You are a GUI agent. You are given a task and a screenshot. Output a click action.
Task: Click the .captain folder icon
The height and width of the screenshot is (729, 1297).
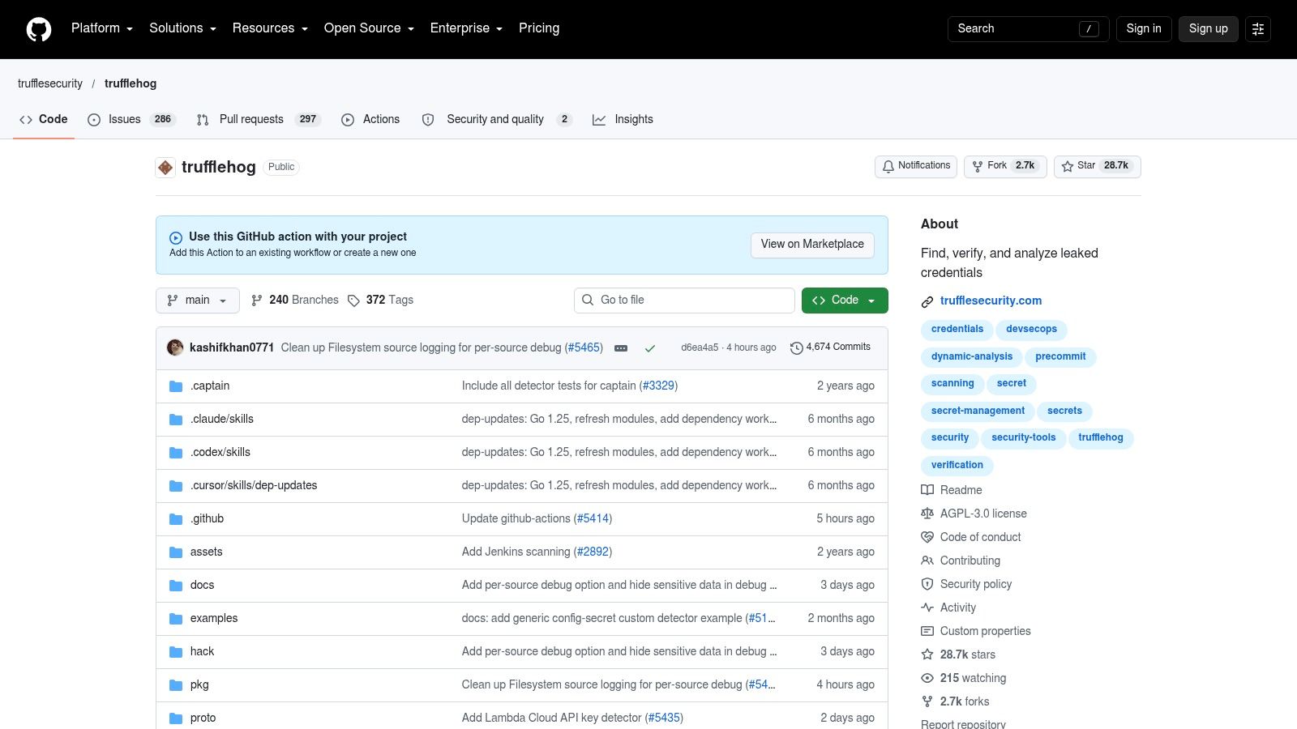pos(176,386)
